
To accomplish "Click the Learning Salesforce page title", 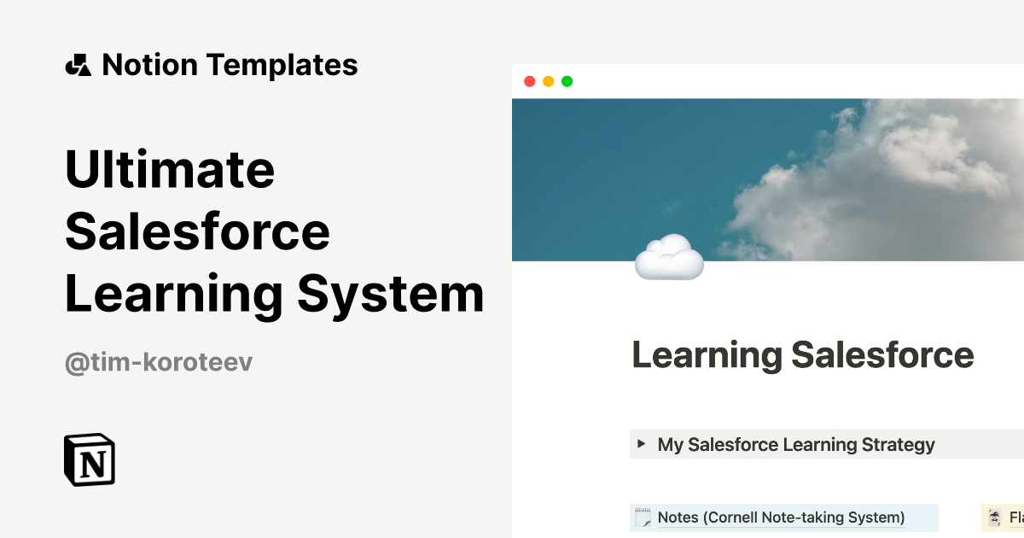I will pyautogui.click(x=802, y=354).
